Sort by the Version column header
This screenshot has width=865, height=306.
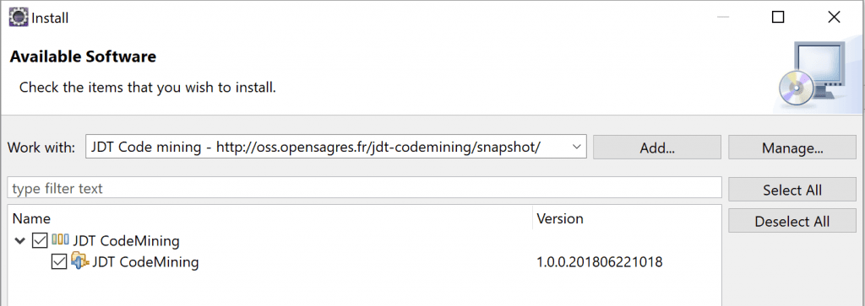pos(627,218)
